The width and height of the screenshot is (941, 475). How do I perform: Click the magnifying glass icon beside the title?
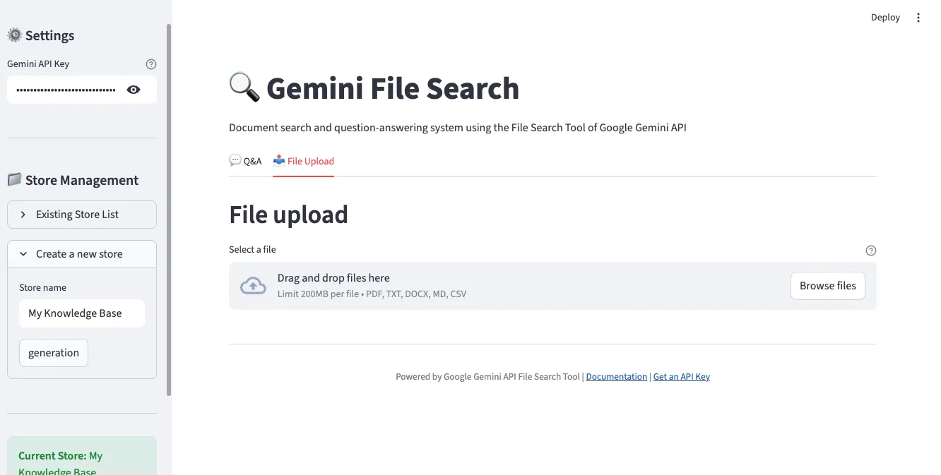(x=243, y=87)
